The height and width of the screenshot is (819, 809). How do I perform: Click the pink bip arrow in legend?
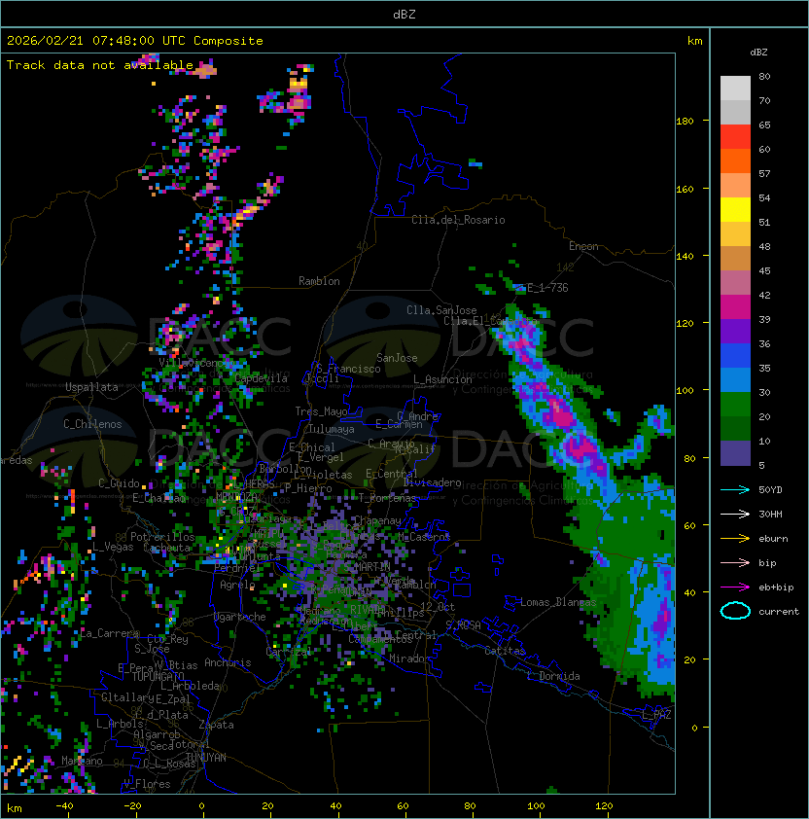pyautogui.click(x=735, y=562)
